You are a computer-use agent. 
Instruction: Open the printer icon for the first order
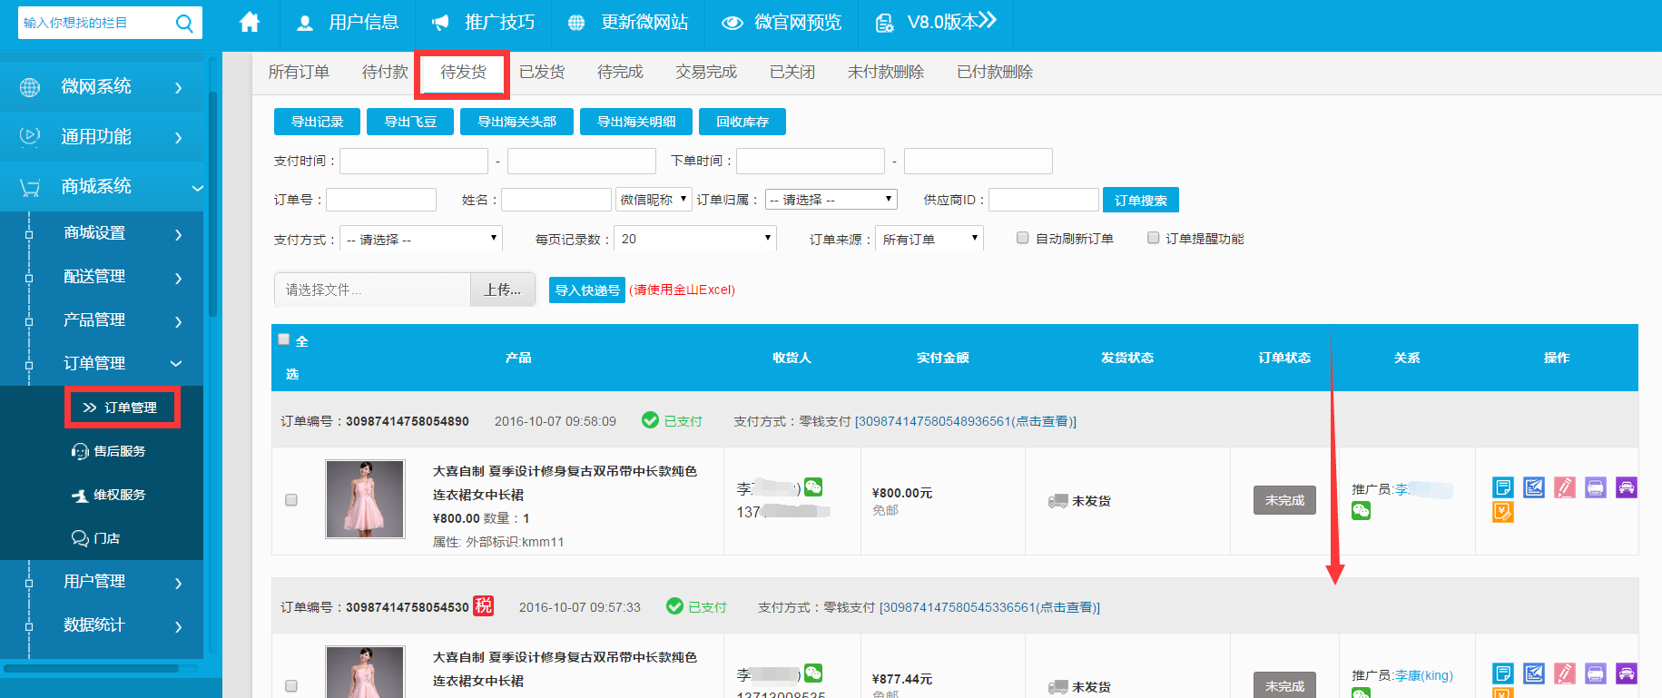point(1595,488)
